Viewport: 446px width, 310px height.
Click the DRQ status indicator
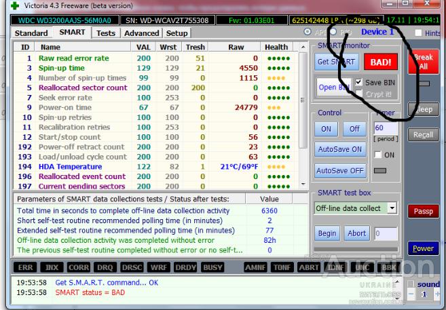tap(105, 267)
